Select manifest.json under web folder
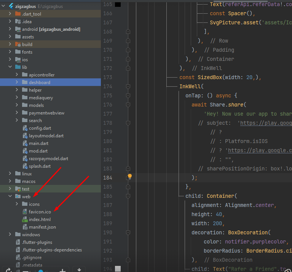Viewport: 292px width, 272px height. click(42, 227)
